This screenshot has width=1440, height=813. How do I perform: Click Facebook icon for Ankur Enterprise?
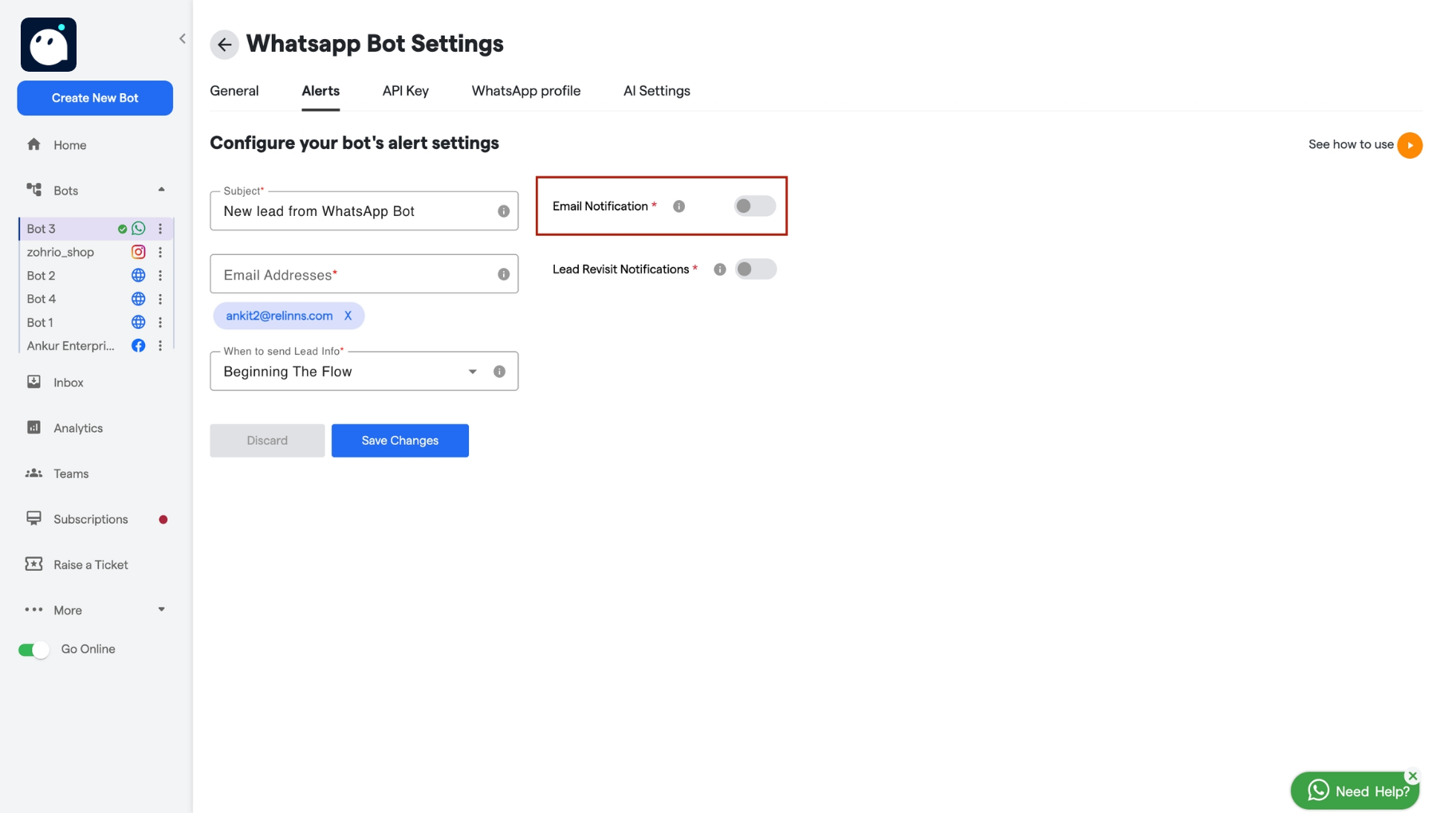[139, 345]
